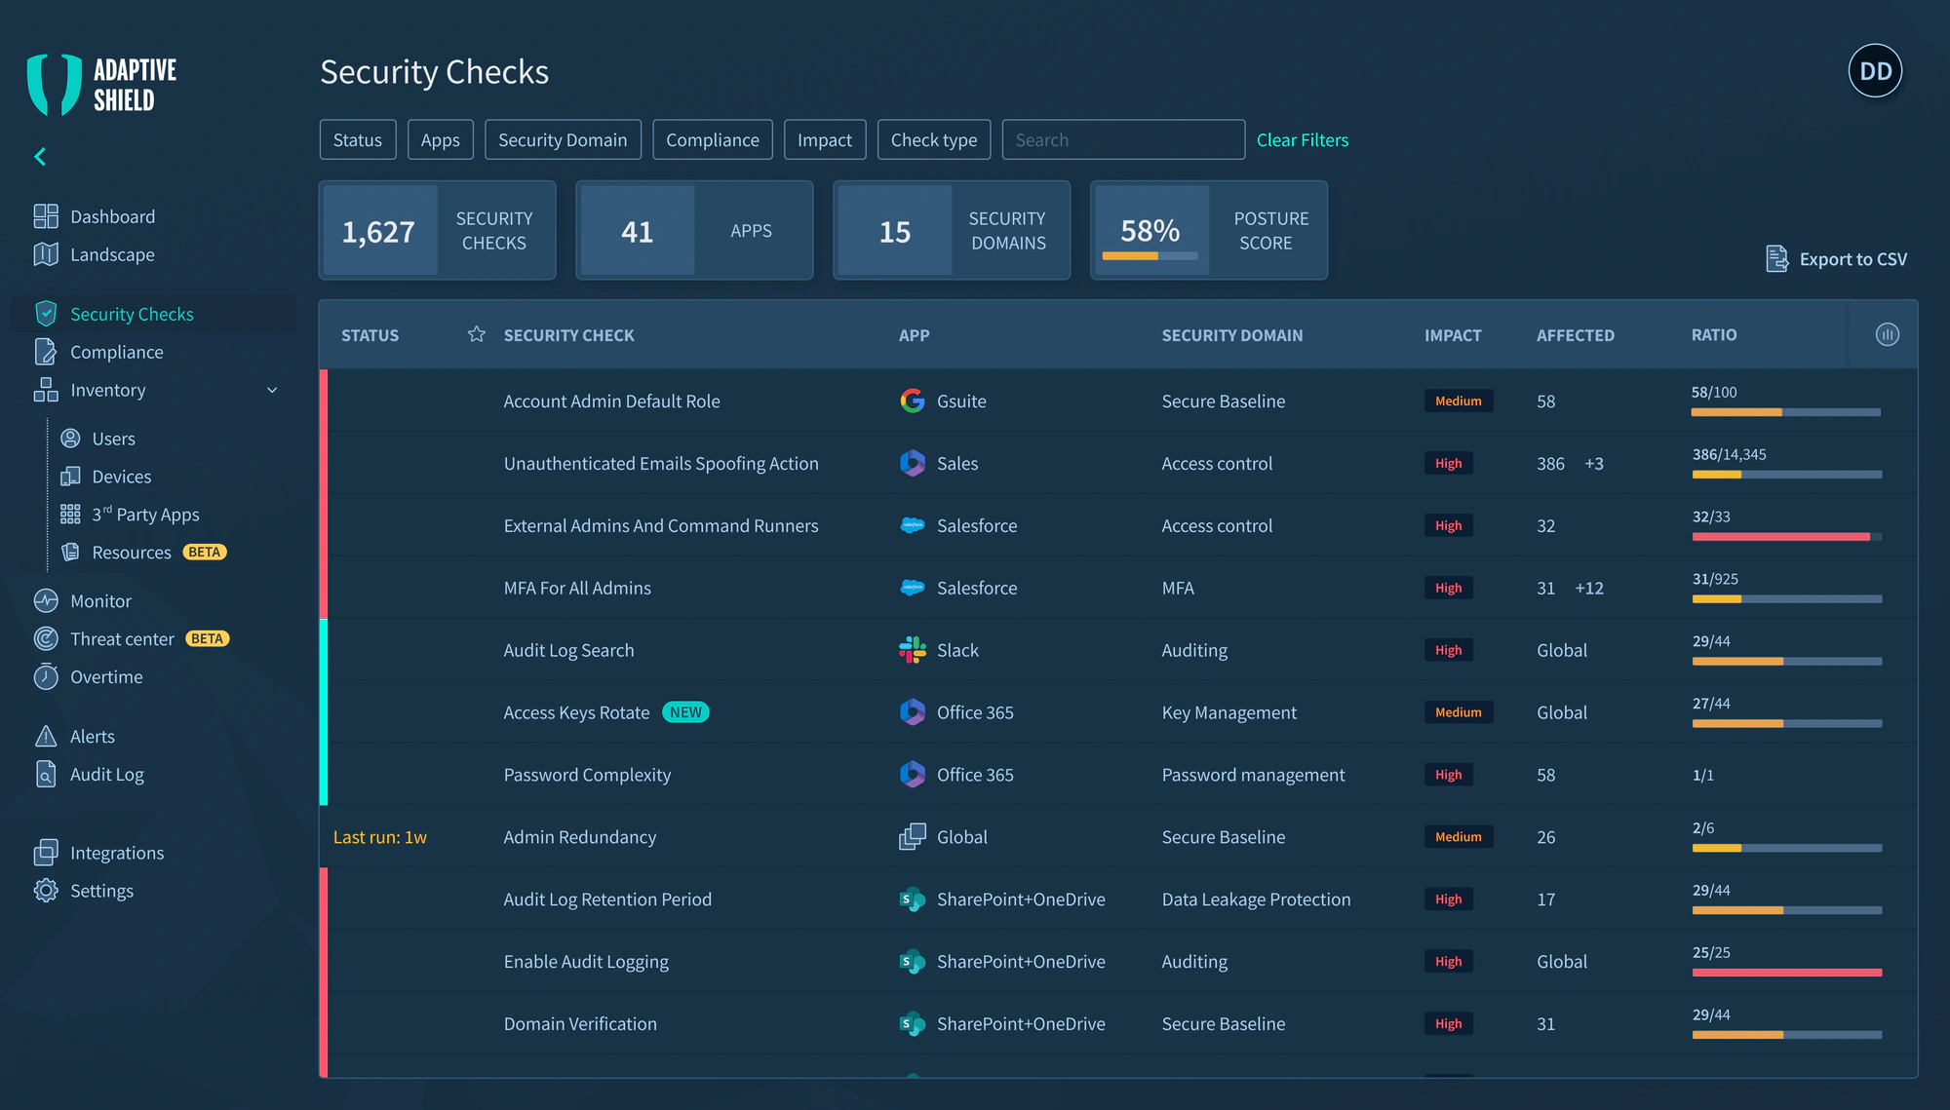Click the Compliance document icon
Screen dimensions: 1950x1110
[46, 352]
